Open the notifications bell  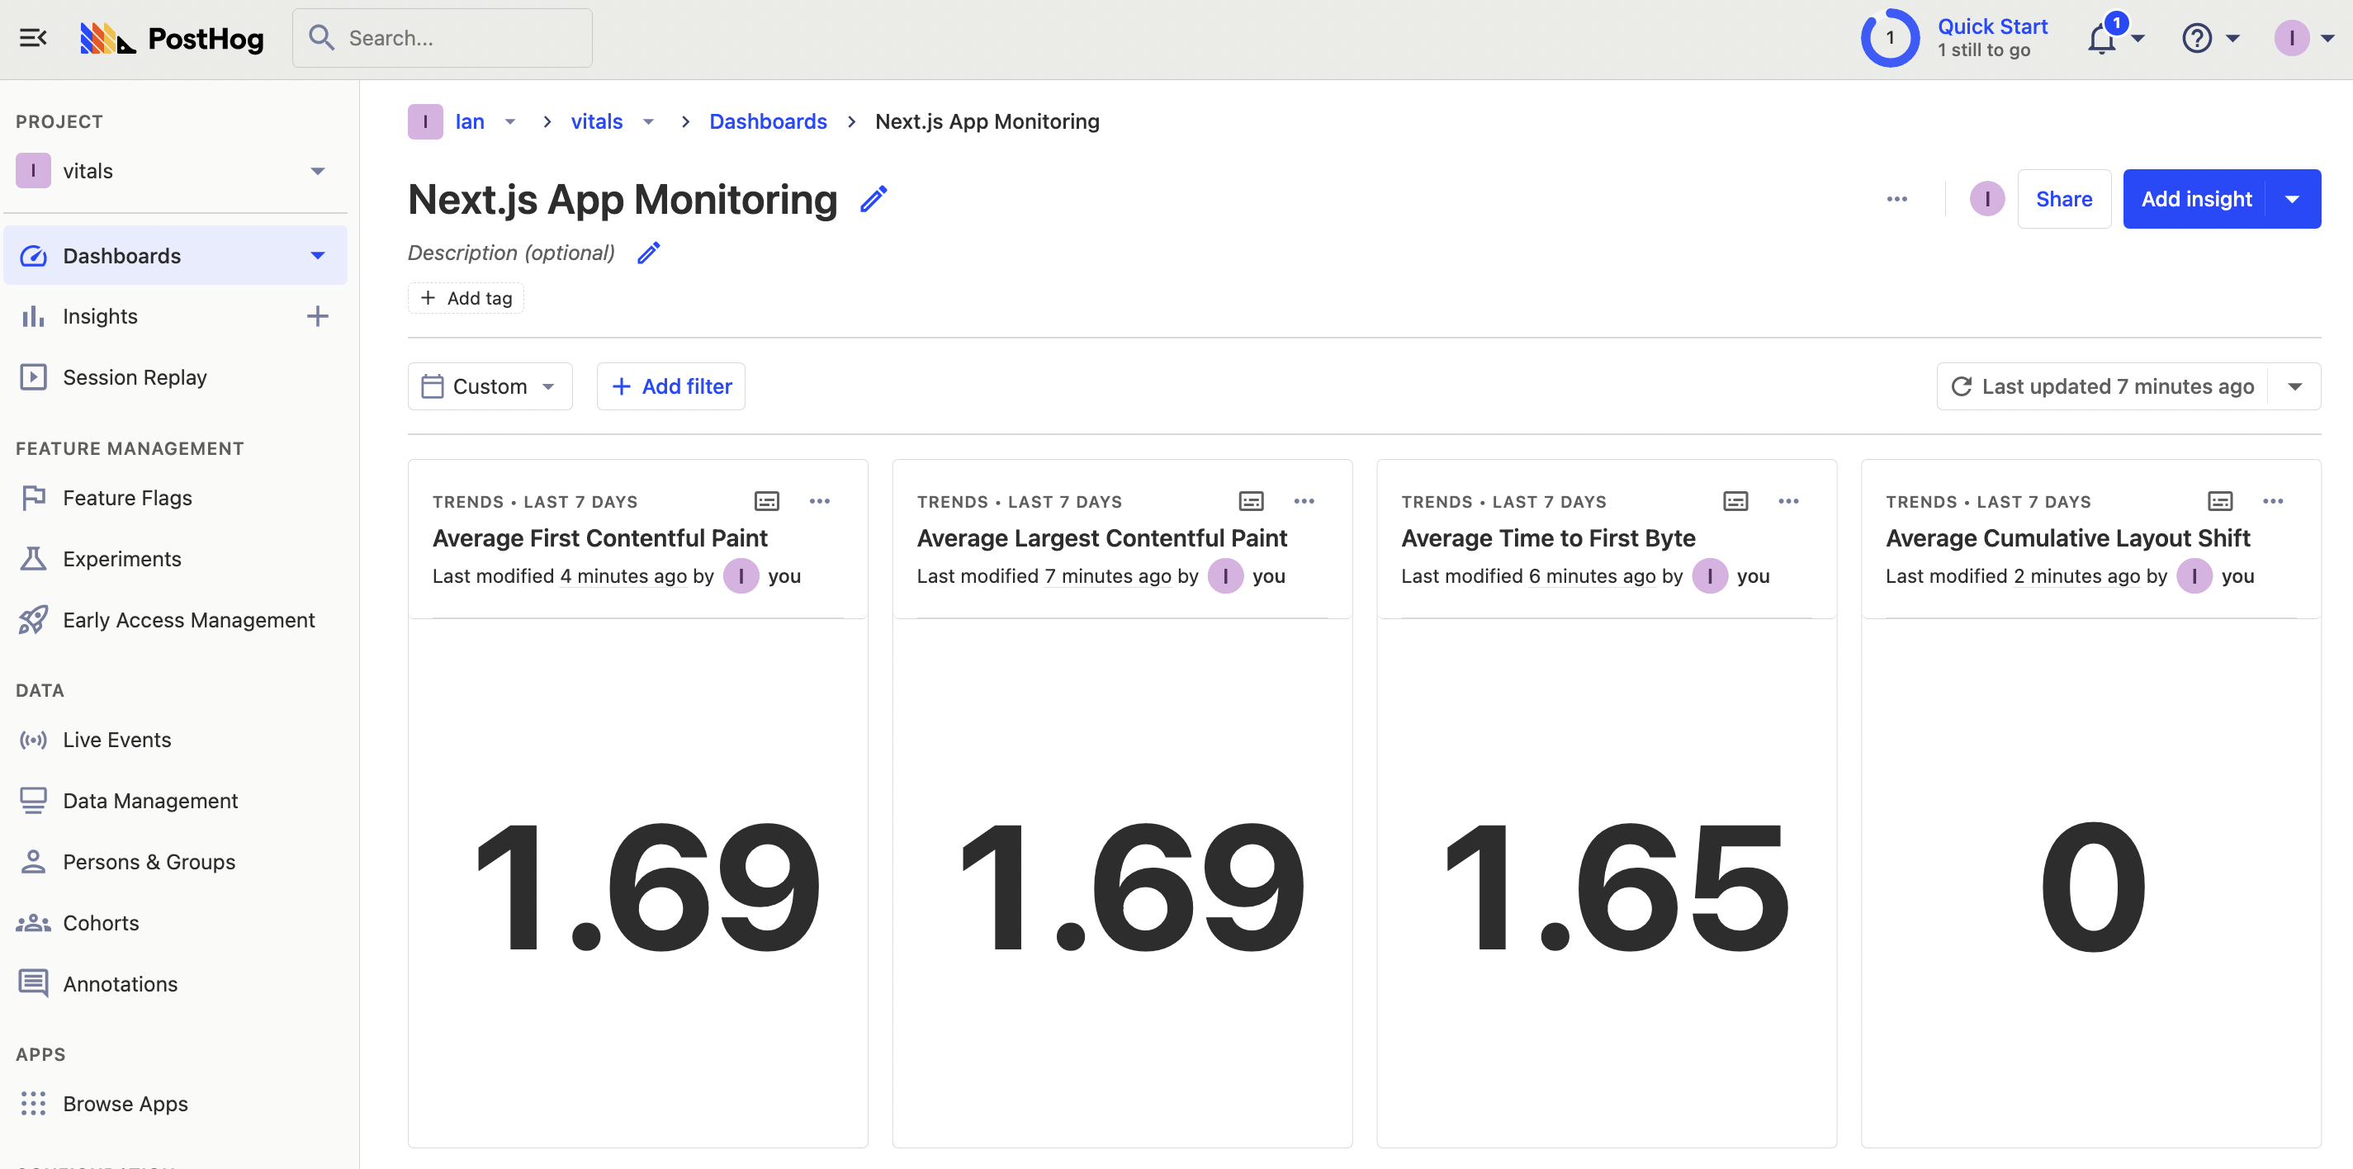point(2101,38)
